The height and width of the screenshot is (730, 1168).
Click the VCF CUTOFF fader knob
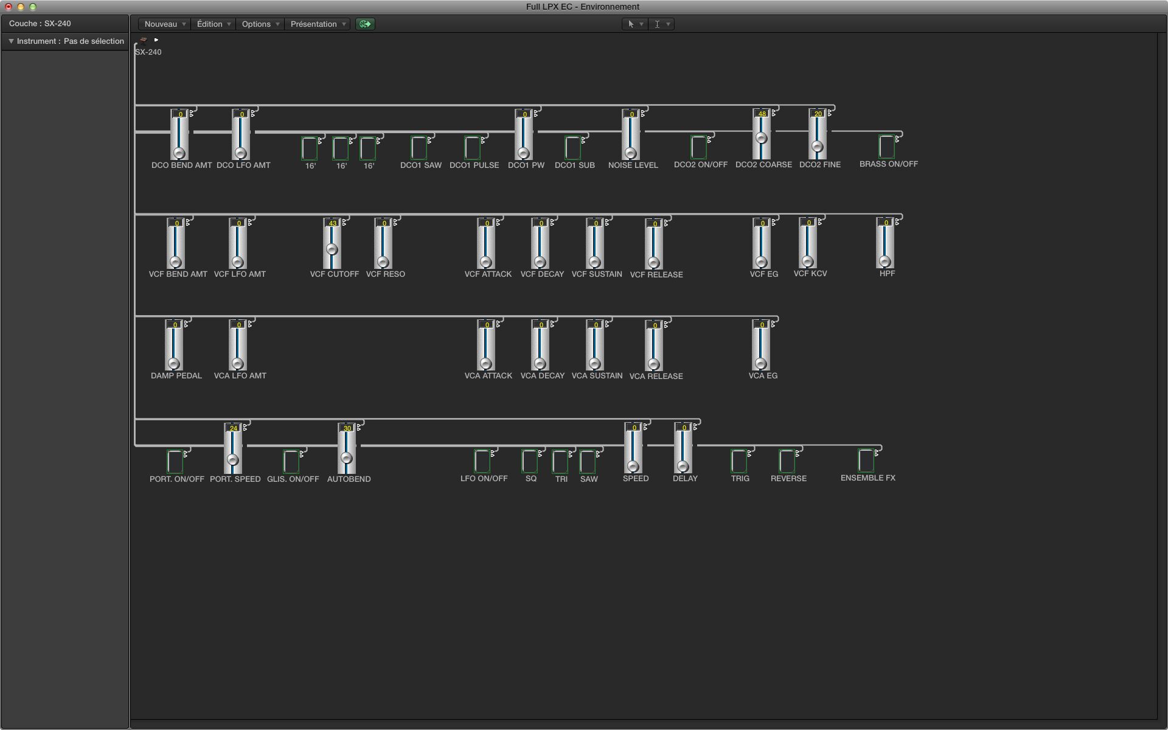click(x=332, y=249)
